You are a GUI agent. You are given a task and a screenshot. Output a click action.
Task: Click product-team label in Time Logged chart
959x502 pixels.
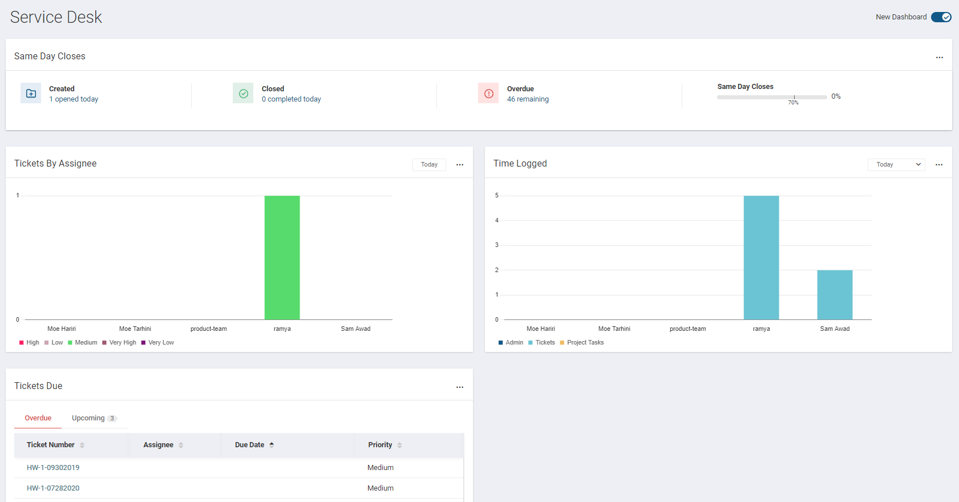pyautogui.click(x=687, y=329)
